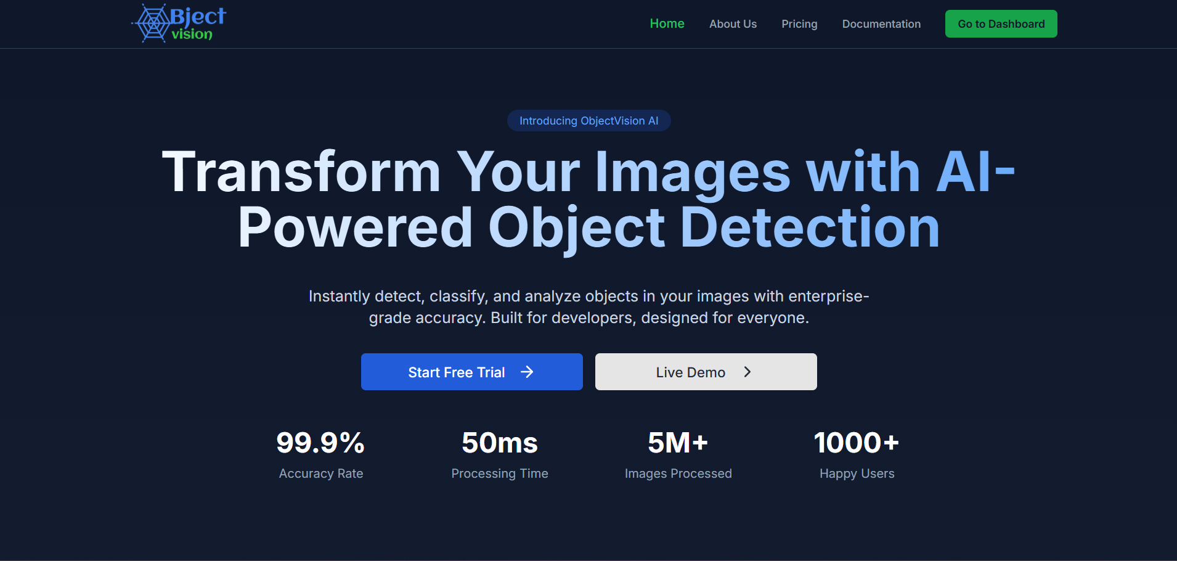Open the Pricing page
Image resolution: width=1177 pixels, height=561 pixels.
click(799, 24)
